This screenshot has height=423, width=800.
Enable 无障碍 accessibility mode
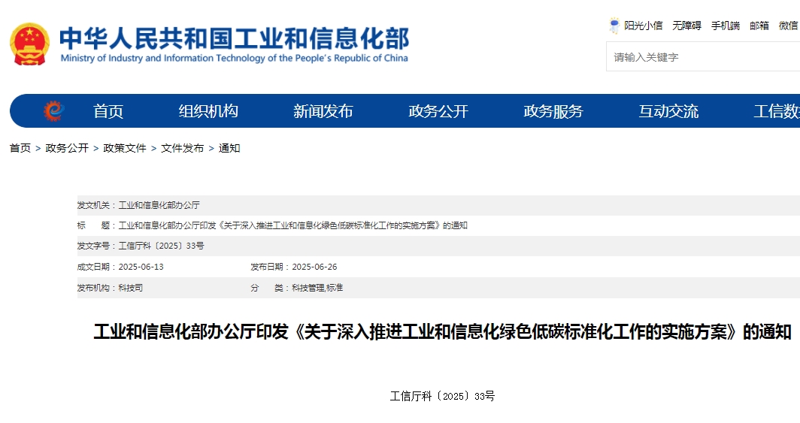point(686,26)
